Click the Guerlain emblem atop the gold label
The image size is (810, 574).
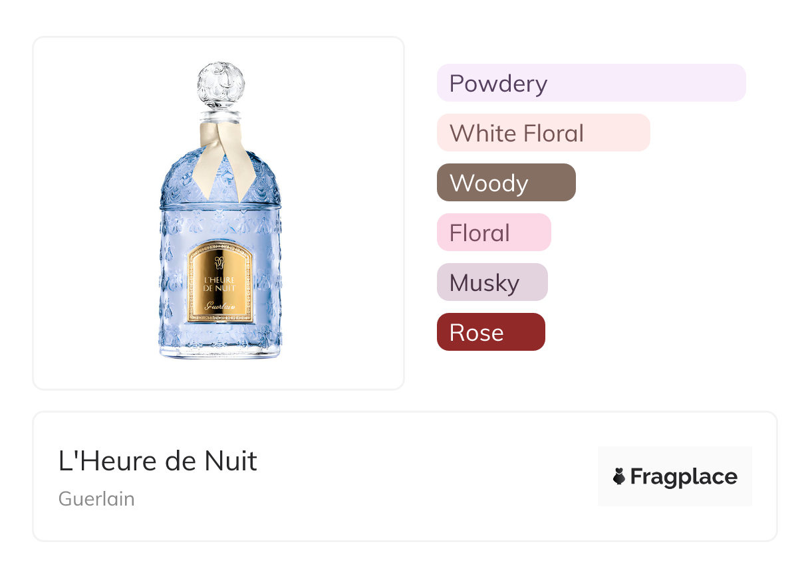[x=221, y=259]
